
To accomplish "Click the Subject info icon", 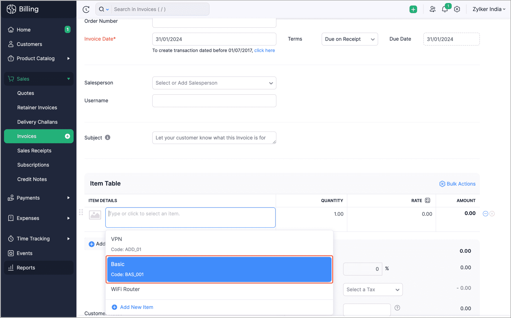I will [x=108, y=138].
